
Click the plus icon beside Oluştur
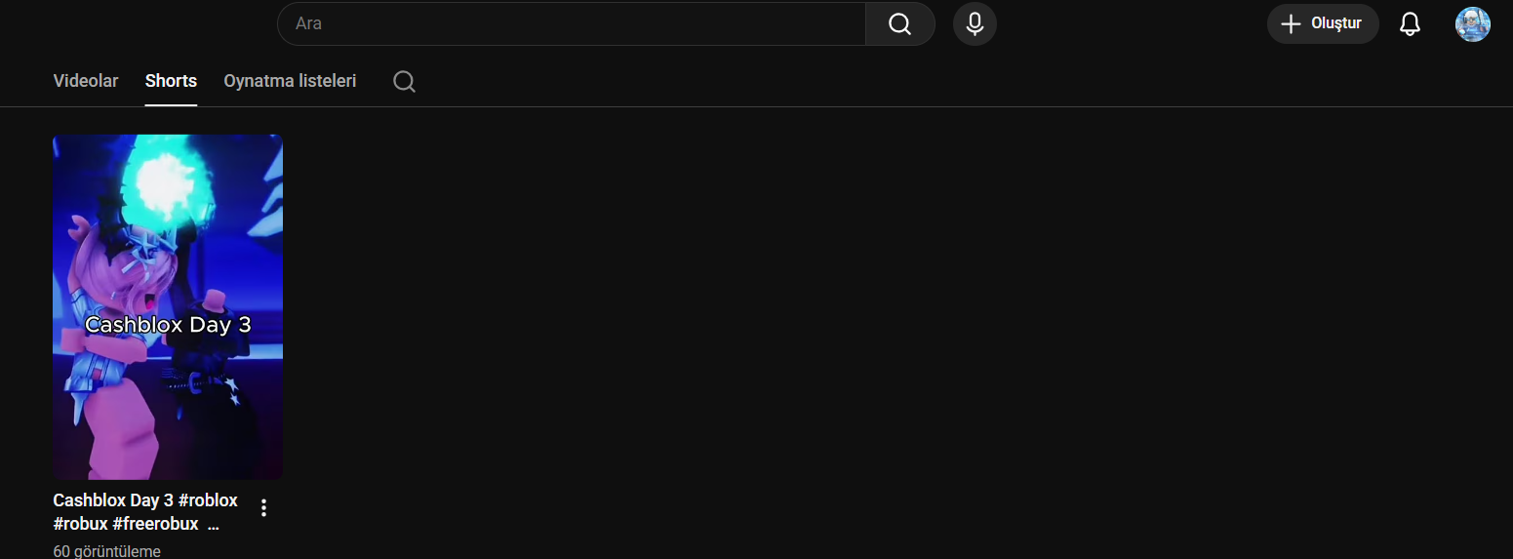coord(1291,23)
